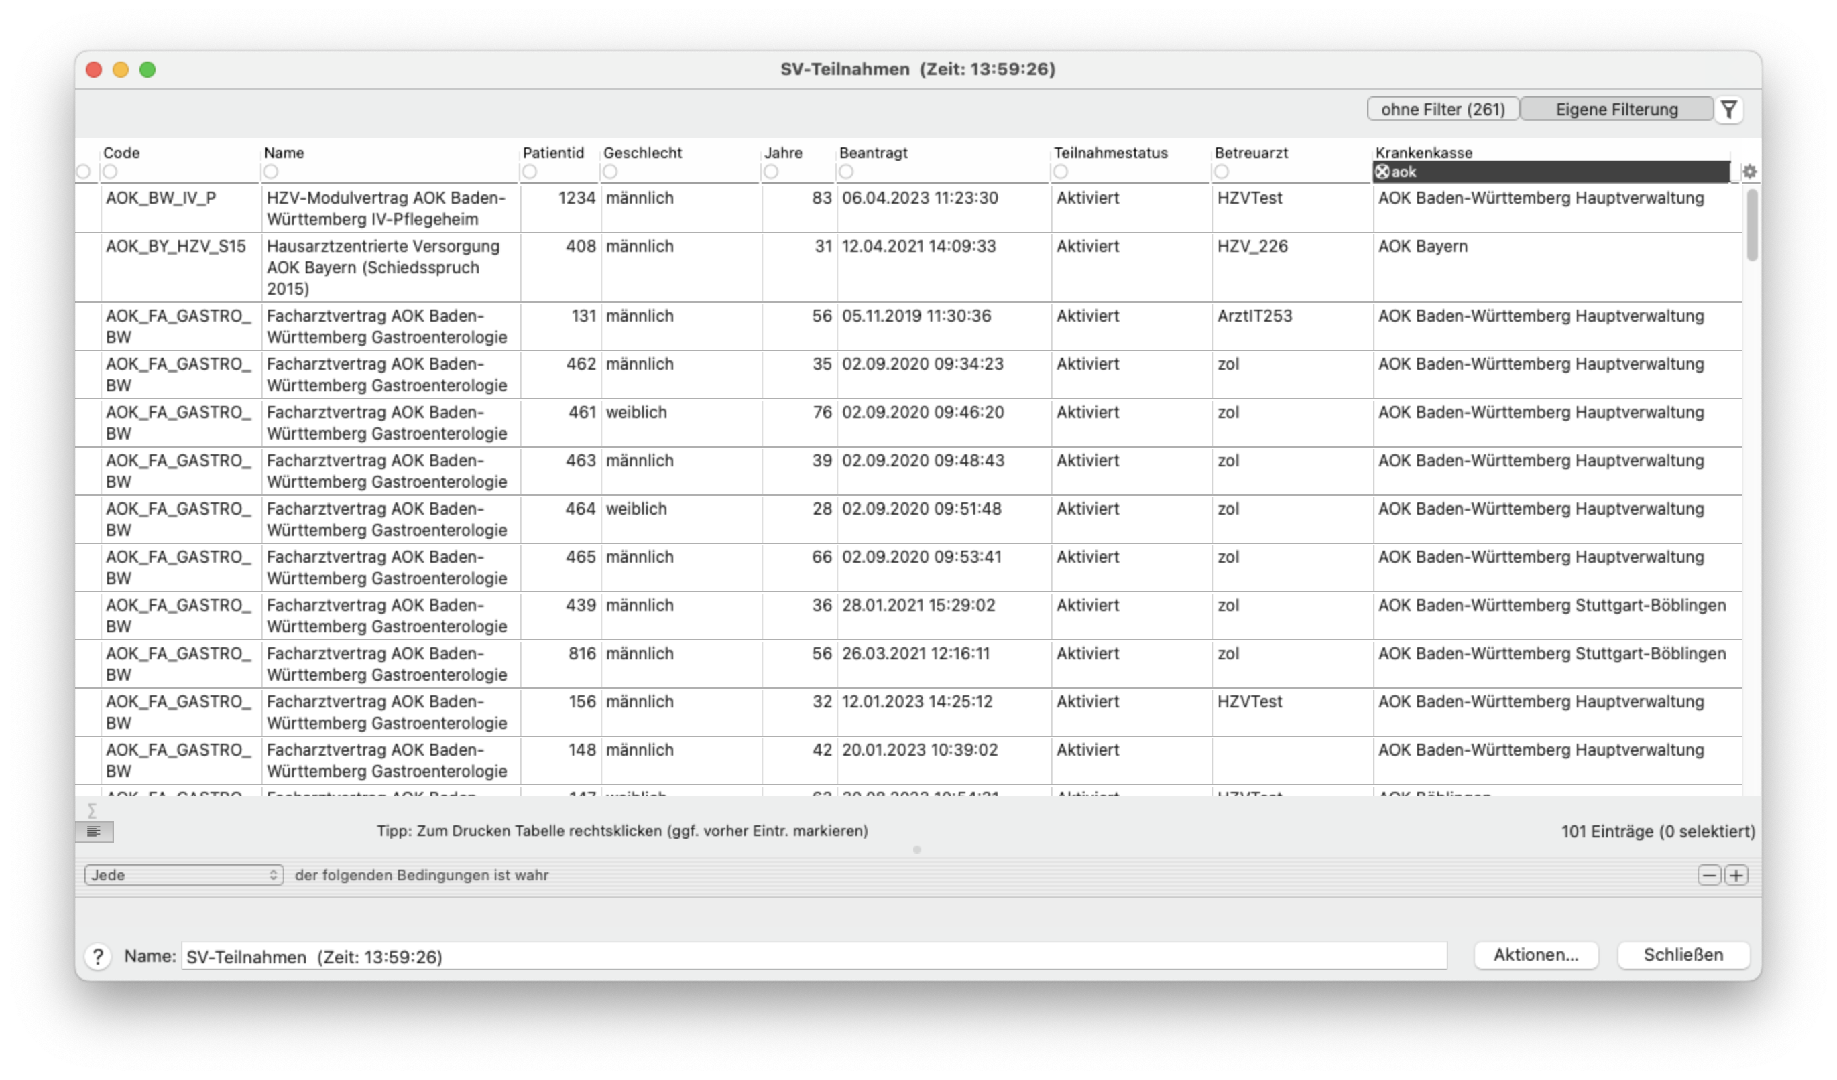Click date '28.01.2021 15:29:02'
1837x1080 pixels.
coord(918,605)
